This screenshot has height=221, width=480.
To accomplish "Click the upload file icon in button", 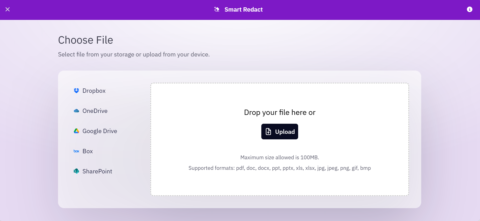I will click(x=268, y=132).
